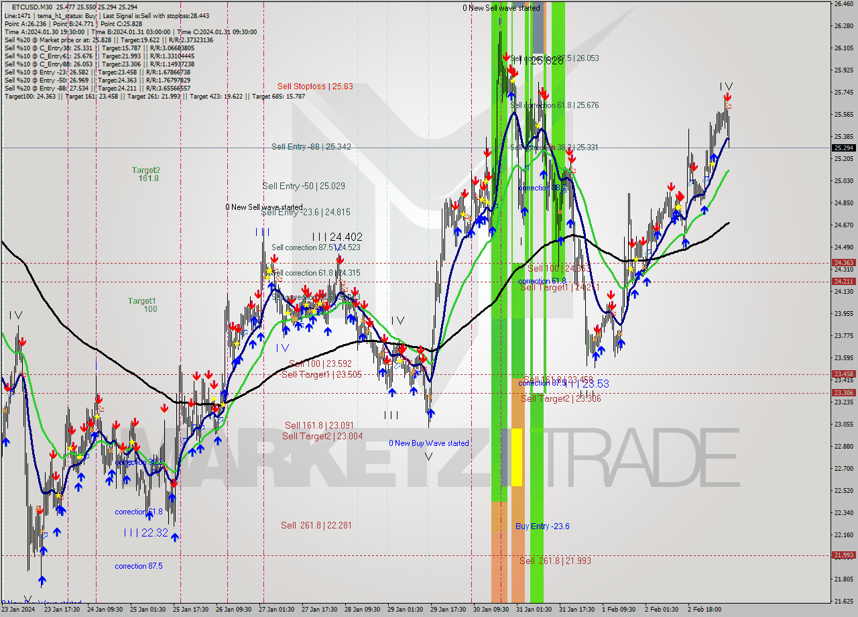Click 22.700 on the price axis
The height and width of the screenshot is (617, 858).
pyautogui.click(x=843, y=468)
